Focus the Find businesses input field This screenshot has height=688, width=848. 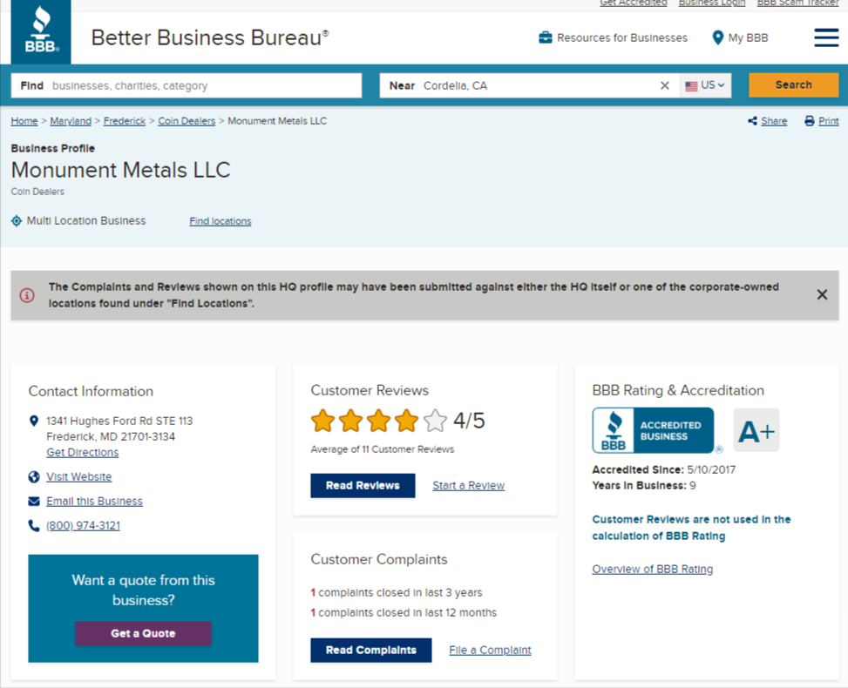(x=187, y=85)
